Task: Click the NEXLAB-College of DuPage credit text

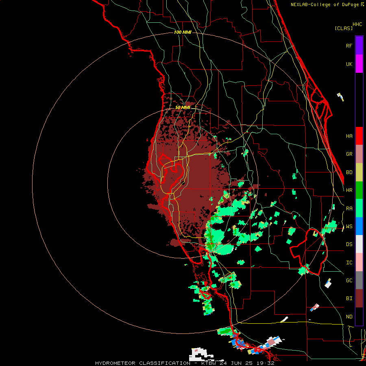Action: click(325, 4)
